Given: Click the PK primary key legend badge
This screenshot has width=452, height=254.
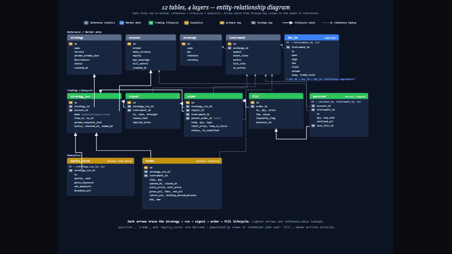Looking at the screenshot, I should [222, 23].
